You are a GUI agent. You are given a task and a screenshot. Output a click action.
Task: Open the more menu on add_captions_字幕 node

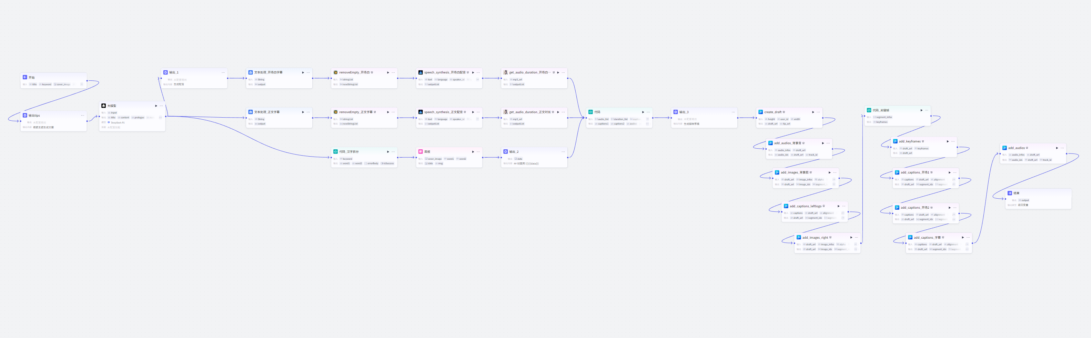[x=968, y=237]
